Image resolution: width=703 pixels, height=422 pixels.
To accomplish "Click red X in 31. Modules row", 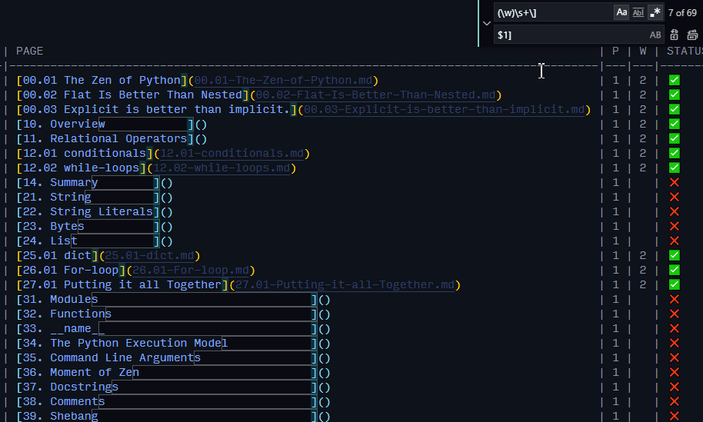I will click(x=675, y=300).
